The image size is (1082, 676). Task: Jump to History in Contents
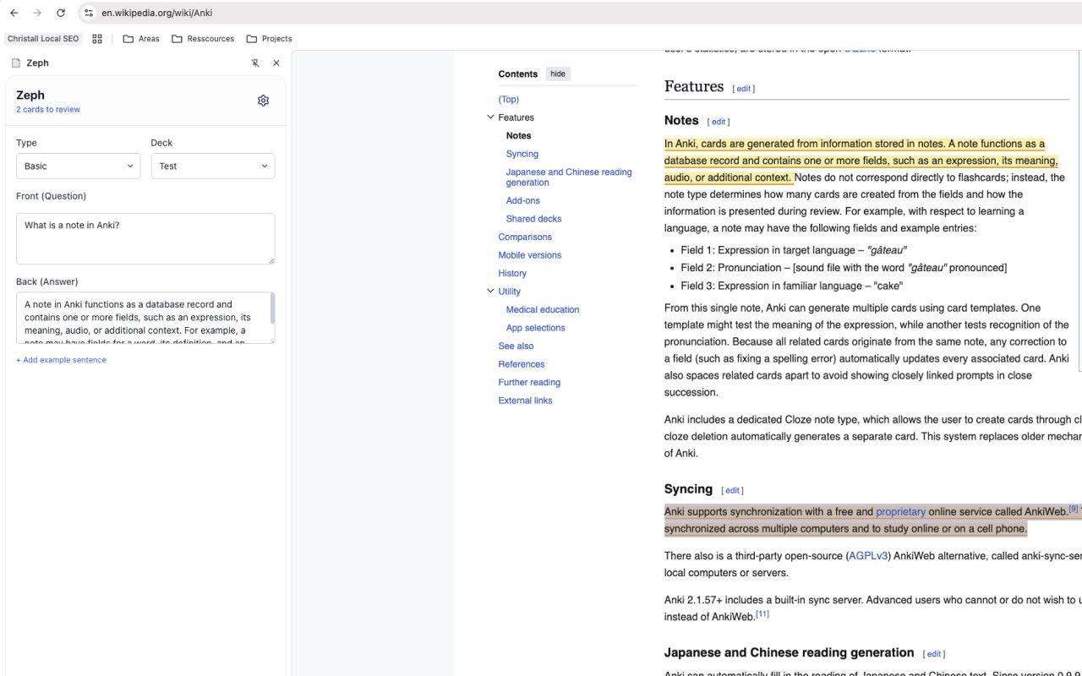pos(512,274)
